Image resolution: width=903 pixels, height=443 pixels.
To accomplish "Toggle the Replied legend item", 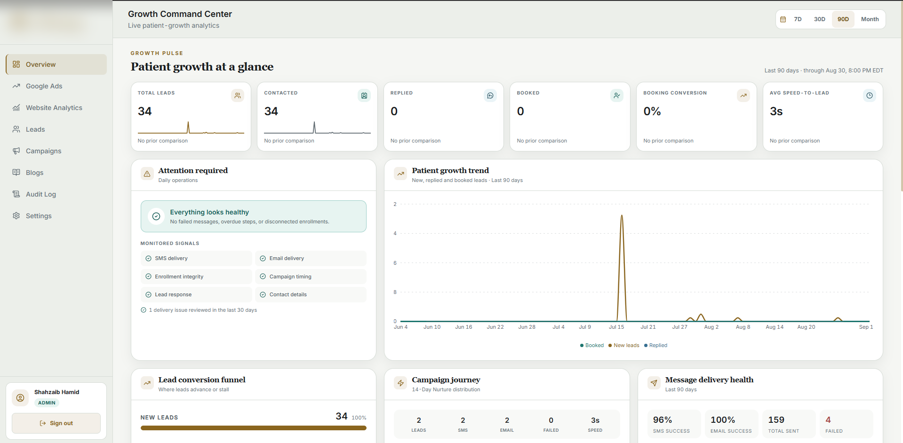I will tap(655, 345).
